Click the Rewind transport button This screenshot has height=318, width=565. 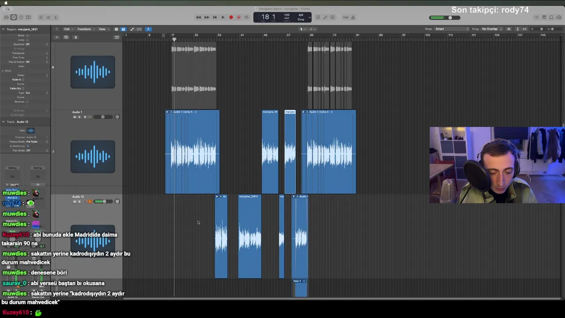[x=198, y=17]
